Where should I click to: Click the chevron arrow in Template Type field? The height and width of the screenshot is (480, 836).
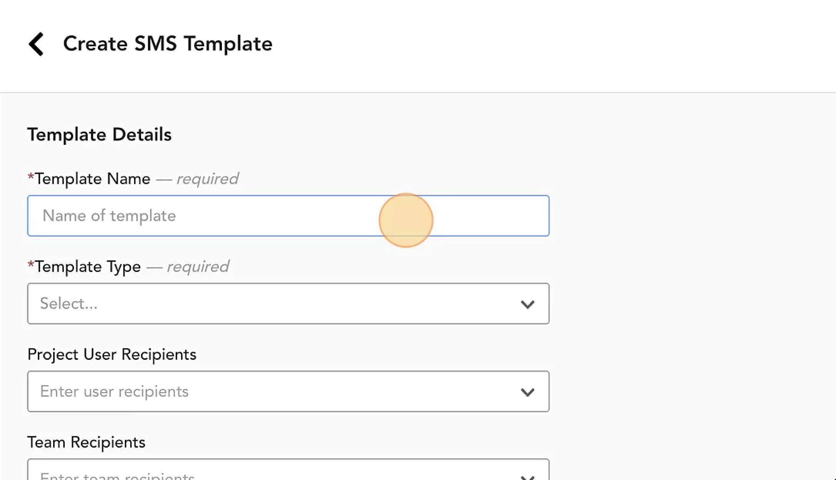coord(527,304)
